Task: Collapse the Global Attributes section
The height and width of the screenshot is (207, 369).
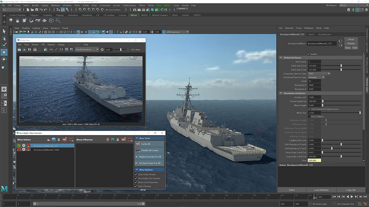Action: coord(281,57)
